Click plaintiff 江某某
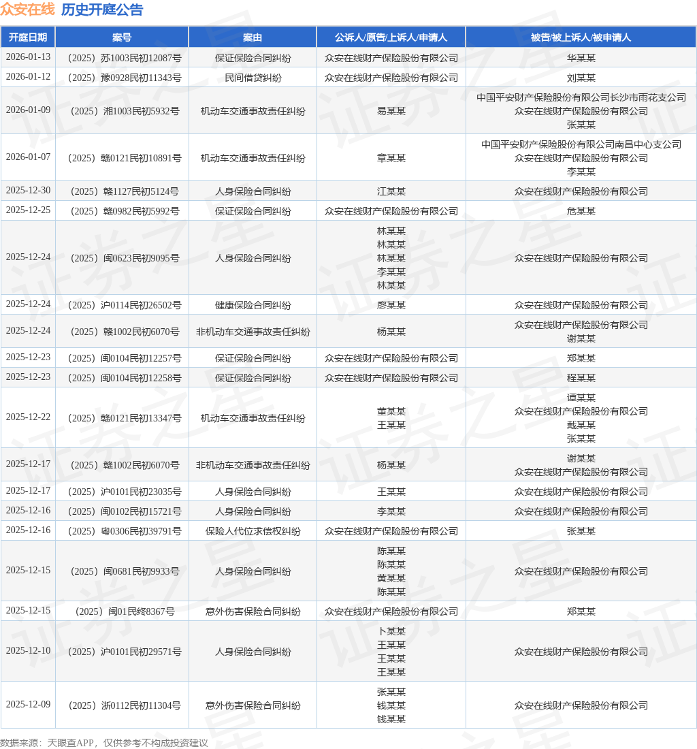 tap(391, 191)
